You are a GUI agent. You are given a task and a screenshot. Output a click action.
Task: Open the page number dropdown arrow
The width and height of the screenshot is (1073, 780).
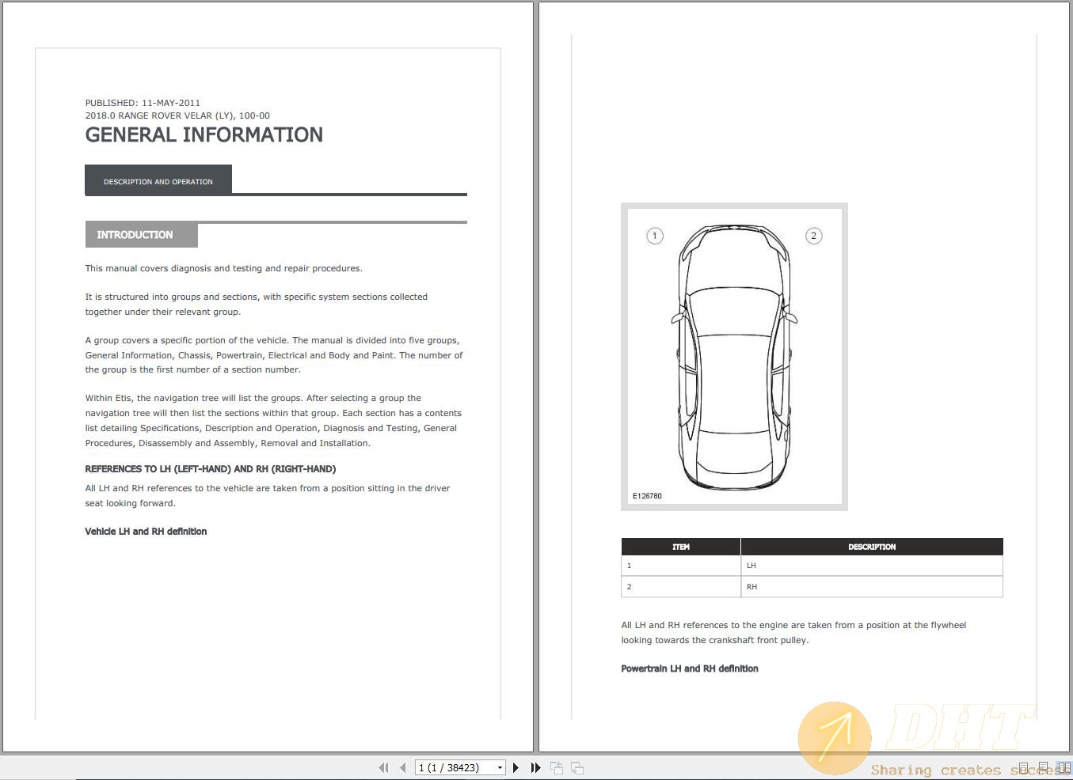(x=500, y=768)
